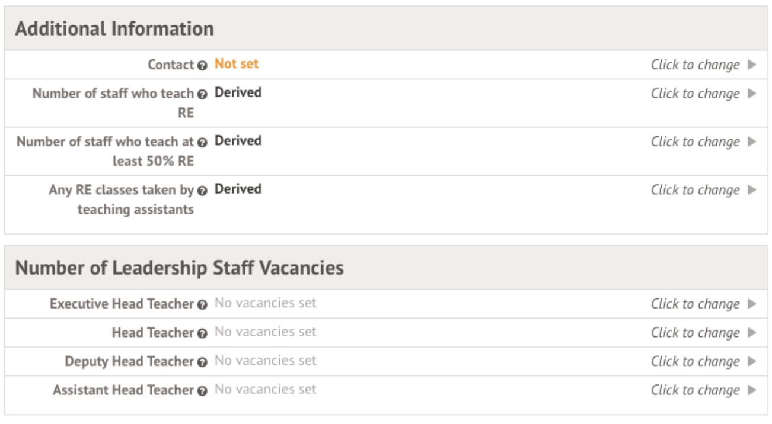772x424 pixels.
Task: Click help icon for staff teaching at least 50% RE
Action: point(203,142)
